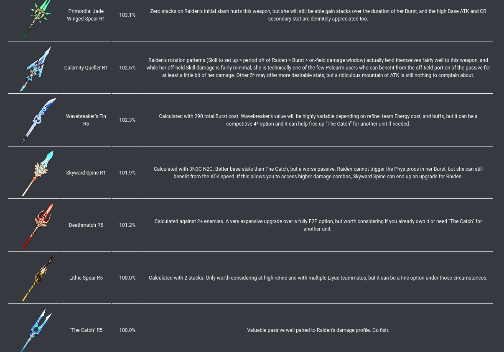Click the 101.9% Skyward Spine value
This screenshot has height=352, width=504.
point(127,173)
